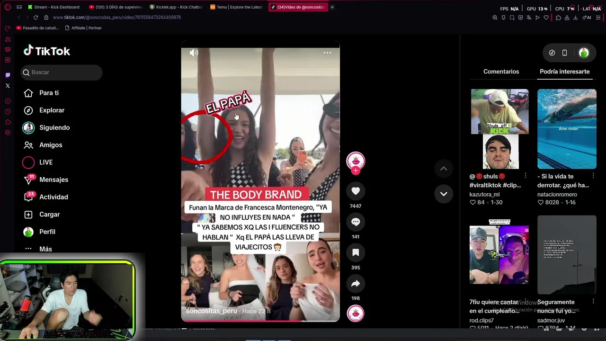Switch to the YouTube 3 DÍAS tab
The image size is (606, 341).
coord(115,7)
